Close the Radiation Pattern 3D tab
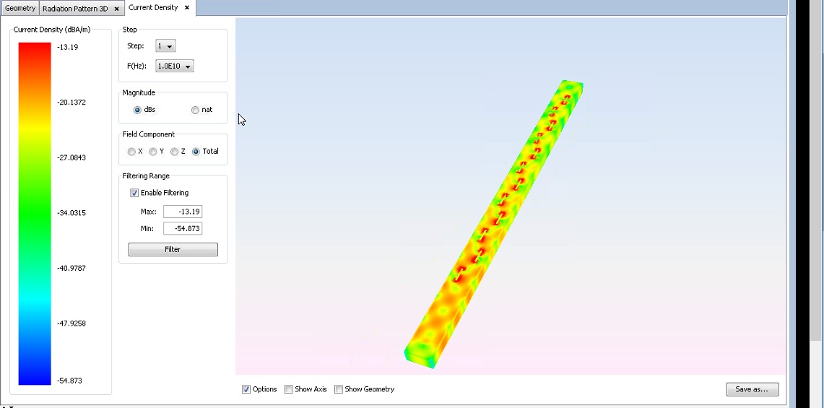 click(x=116, y=9)
